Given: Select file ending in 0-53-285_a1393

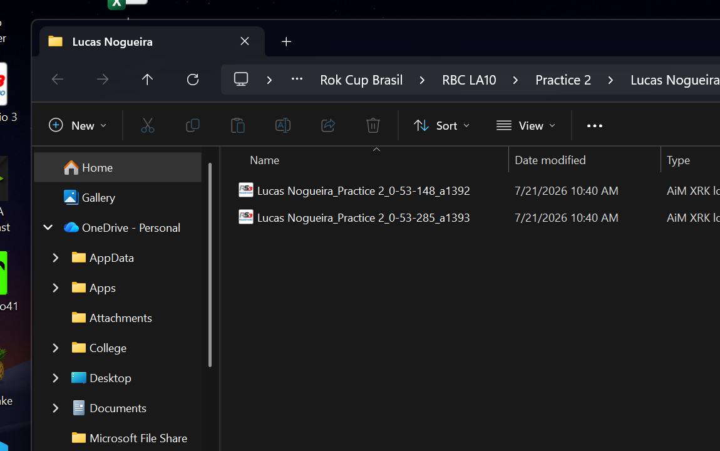Looking at the screenshot, I should coord(363,218).
